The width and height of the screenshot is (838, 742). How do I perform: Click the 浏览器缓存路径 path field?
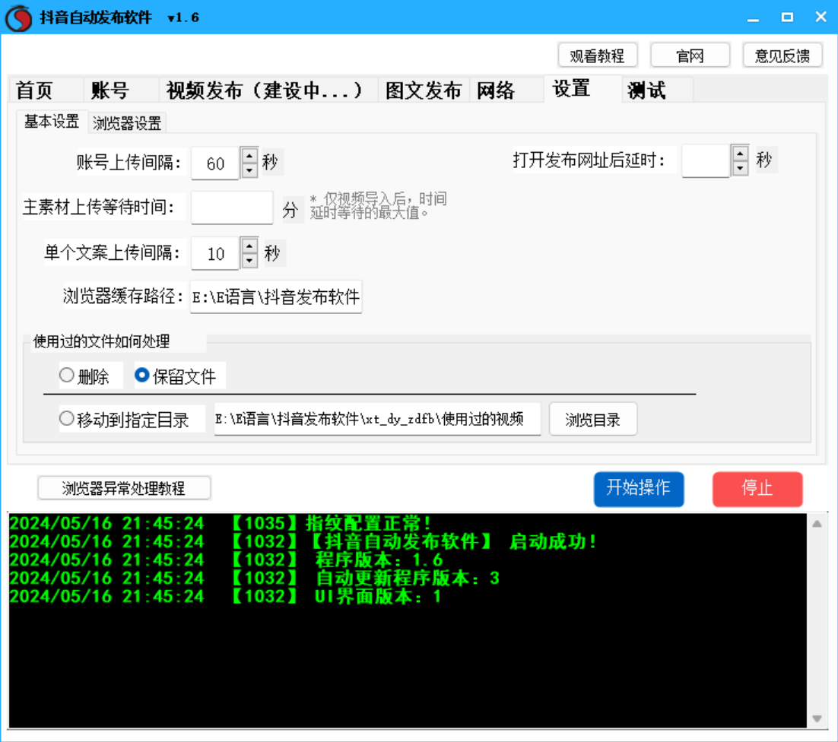tap(276, 296)
